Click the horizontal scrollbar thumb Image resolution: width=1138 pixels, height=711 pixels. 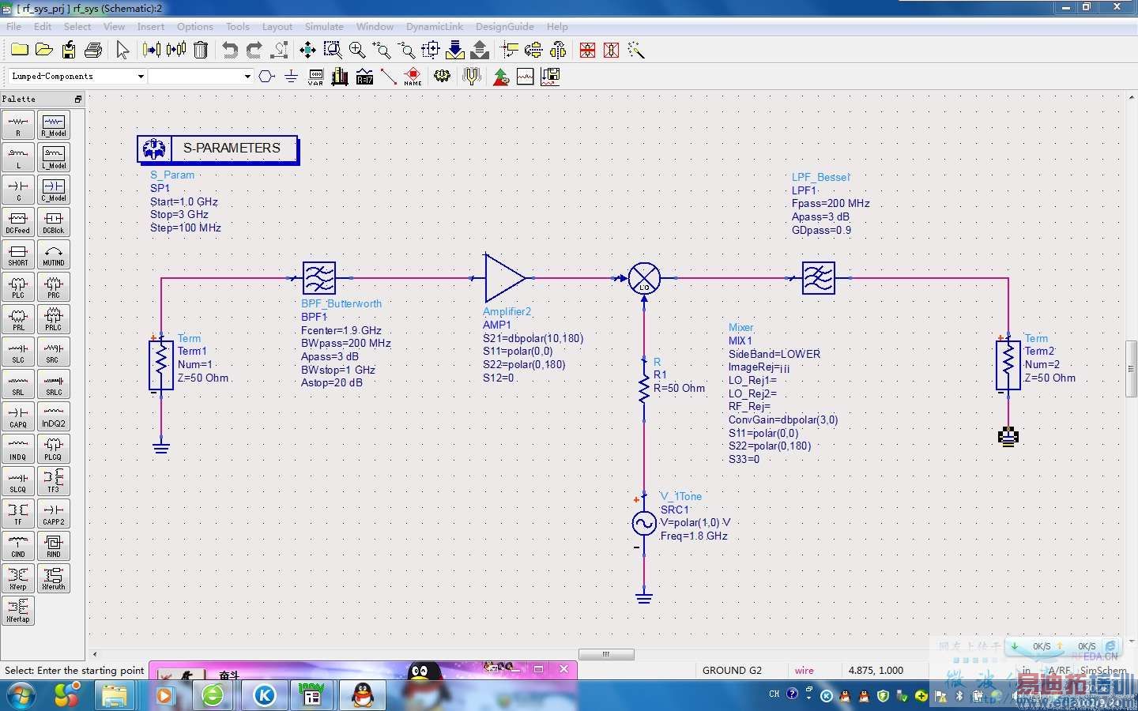pyautogui.click(x=606, y=654)
